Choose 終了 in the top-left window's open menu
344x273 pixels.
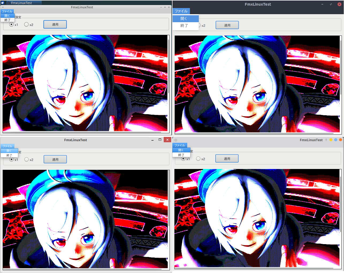coord(7,20)
